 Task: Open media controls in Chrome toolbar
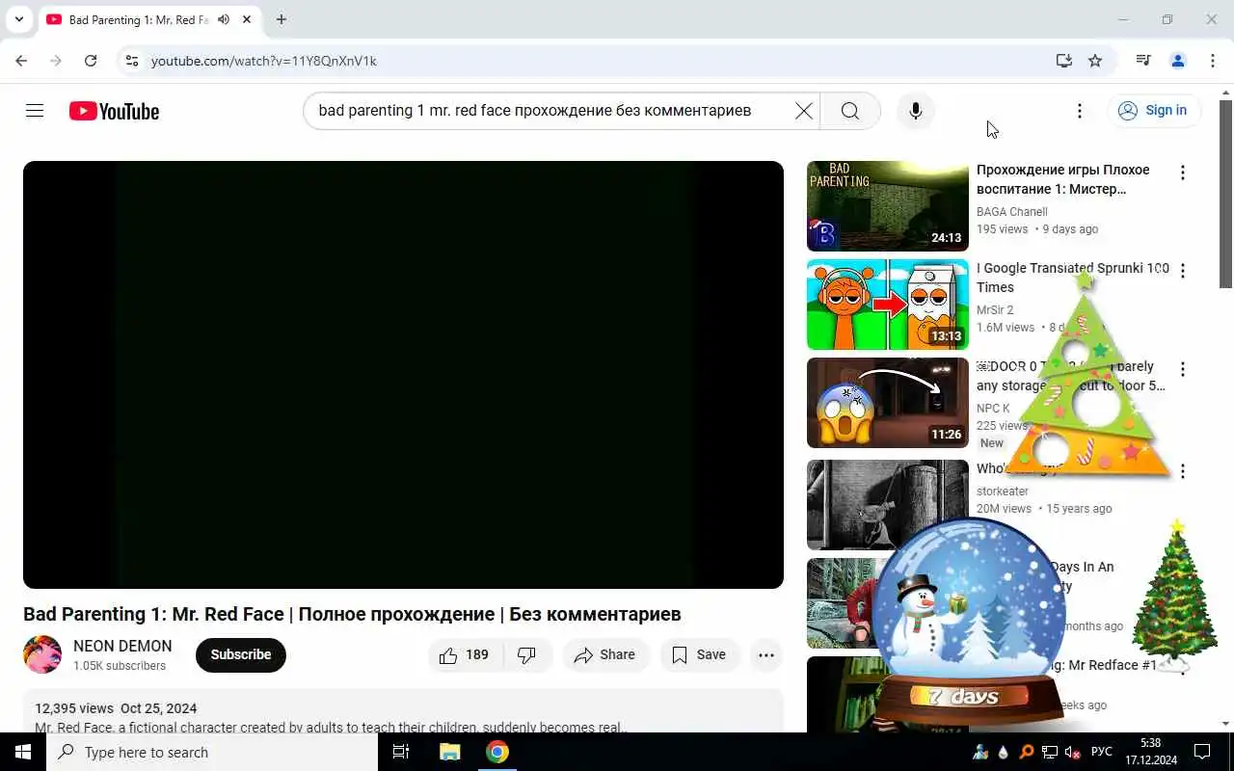pyautogui.click(x=1143, y=61)
